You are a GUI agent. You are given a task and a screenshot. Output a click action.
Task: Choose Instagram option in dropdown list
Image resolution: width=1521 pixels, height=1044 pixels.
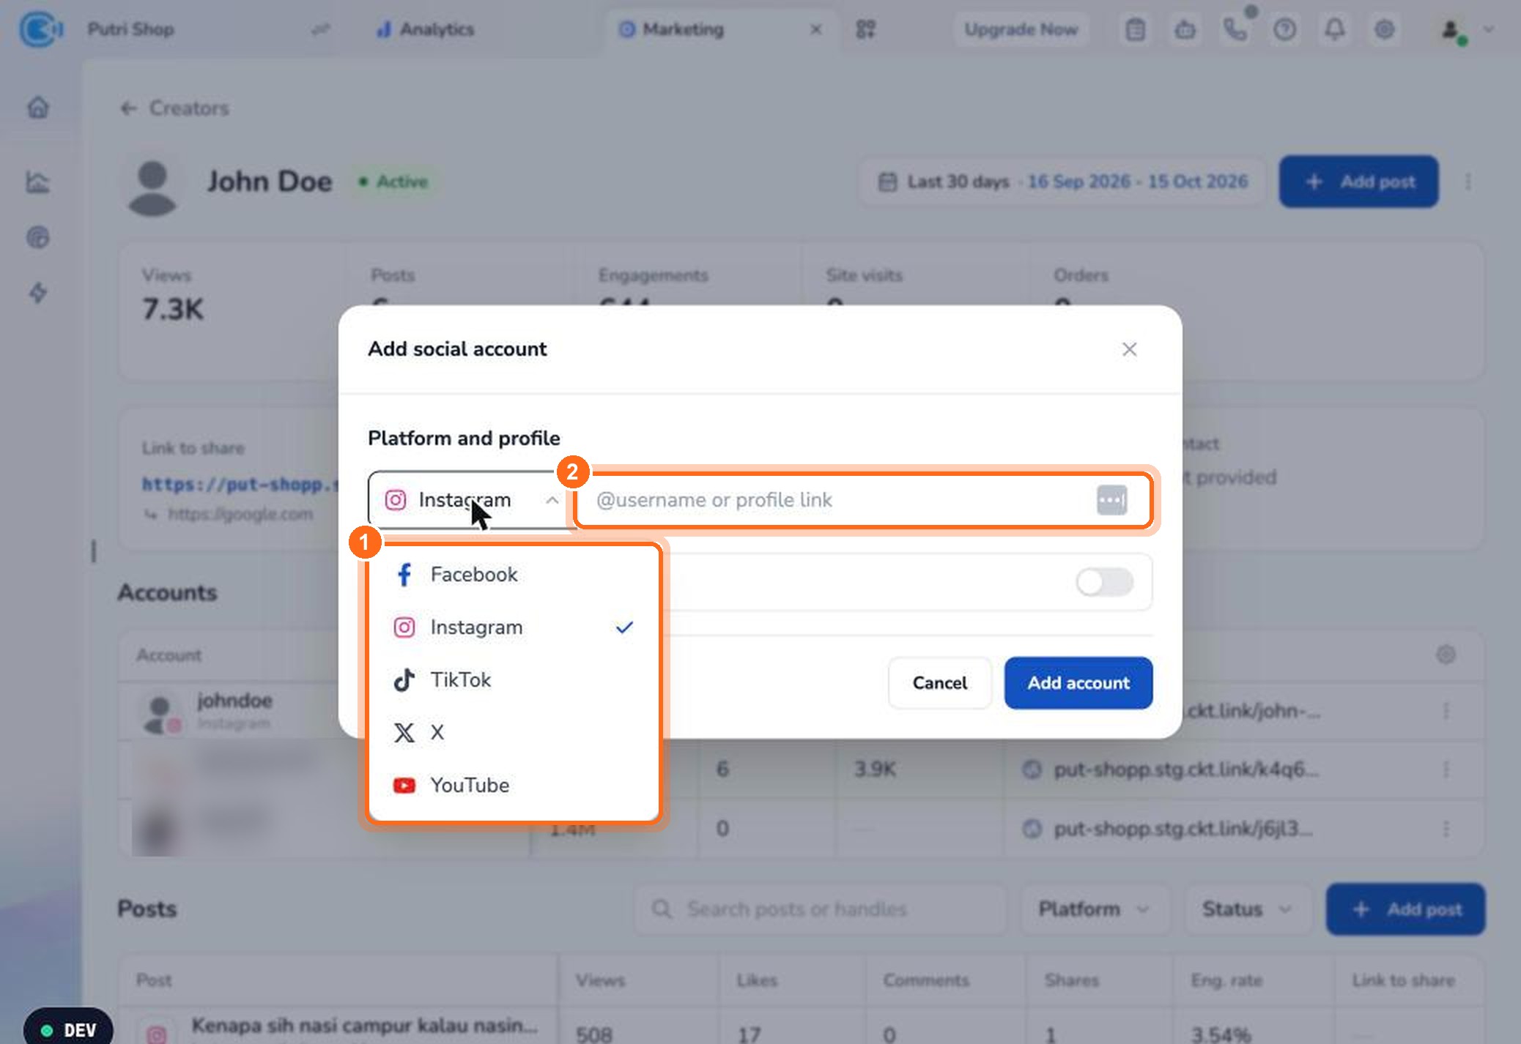tap(514, 627)
